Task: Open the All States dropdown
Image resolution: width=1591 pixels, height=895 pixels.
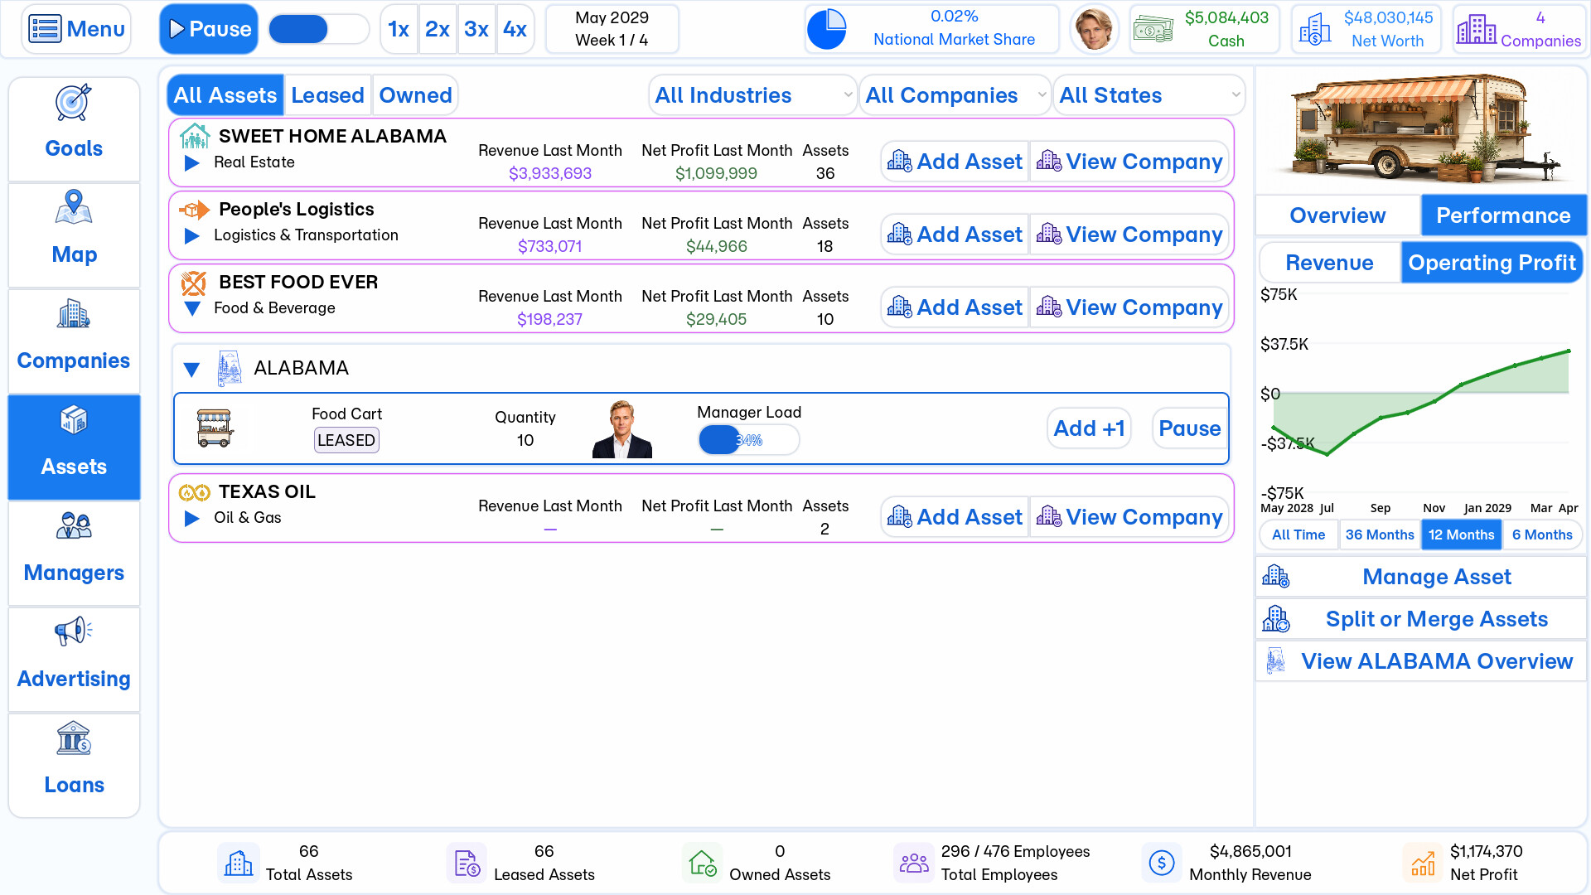Action: pyautogui.click(x=1149, y=95)
